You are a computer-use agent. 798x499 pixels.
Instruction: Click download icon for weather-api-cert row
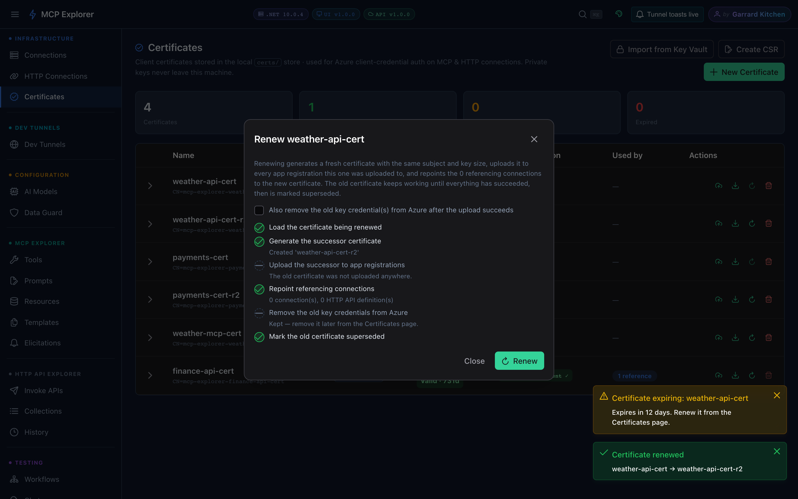tap(735, 186)
